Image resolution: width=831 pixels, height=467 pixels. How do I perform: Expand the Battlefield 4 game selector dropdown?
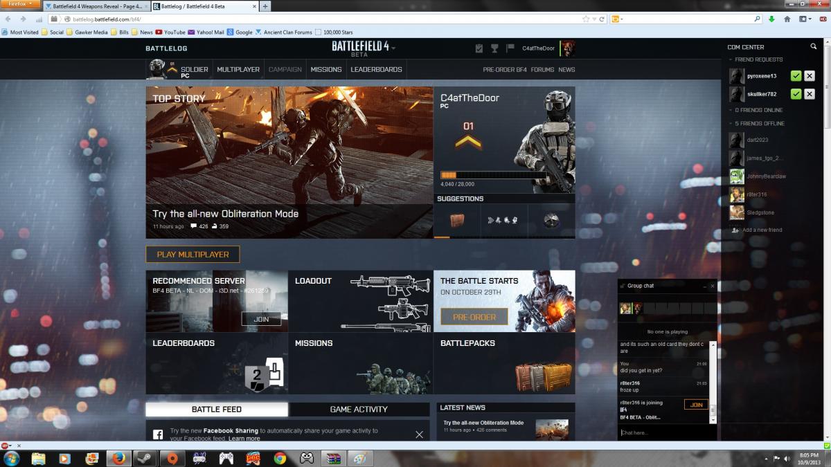point(393,48)
